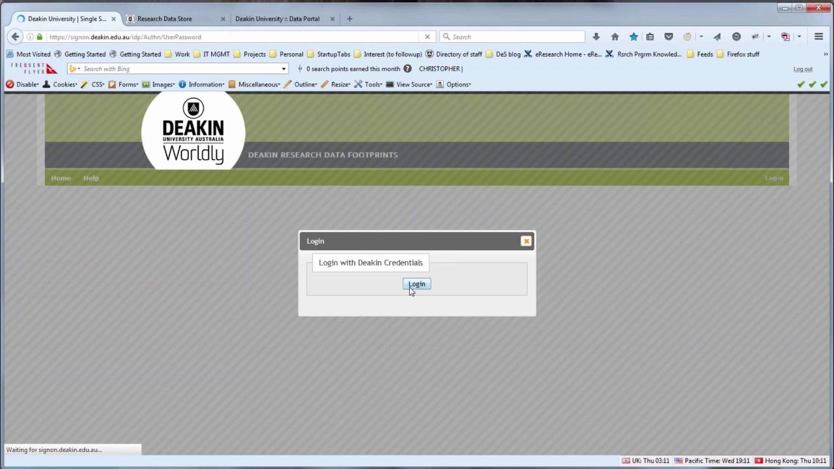
Task: Close the Login dialog with X
Action: click(x=526, y=241)
